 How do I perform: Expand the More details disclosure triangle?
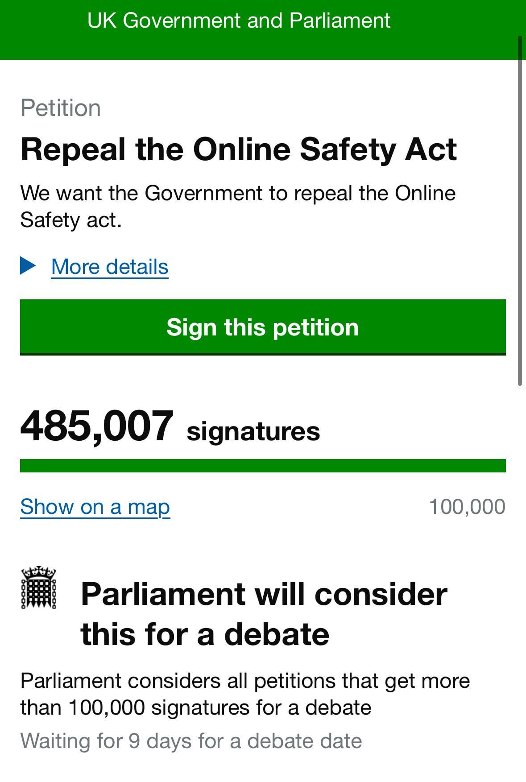pos(28,266)
